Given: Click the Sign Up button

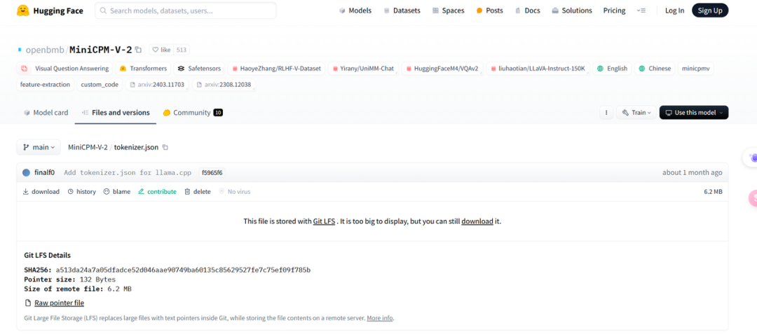Looking at the screenshot, I should (x=709, y=11).
